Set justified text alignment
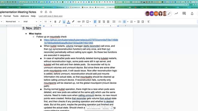 [108, 22]
